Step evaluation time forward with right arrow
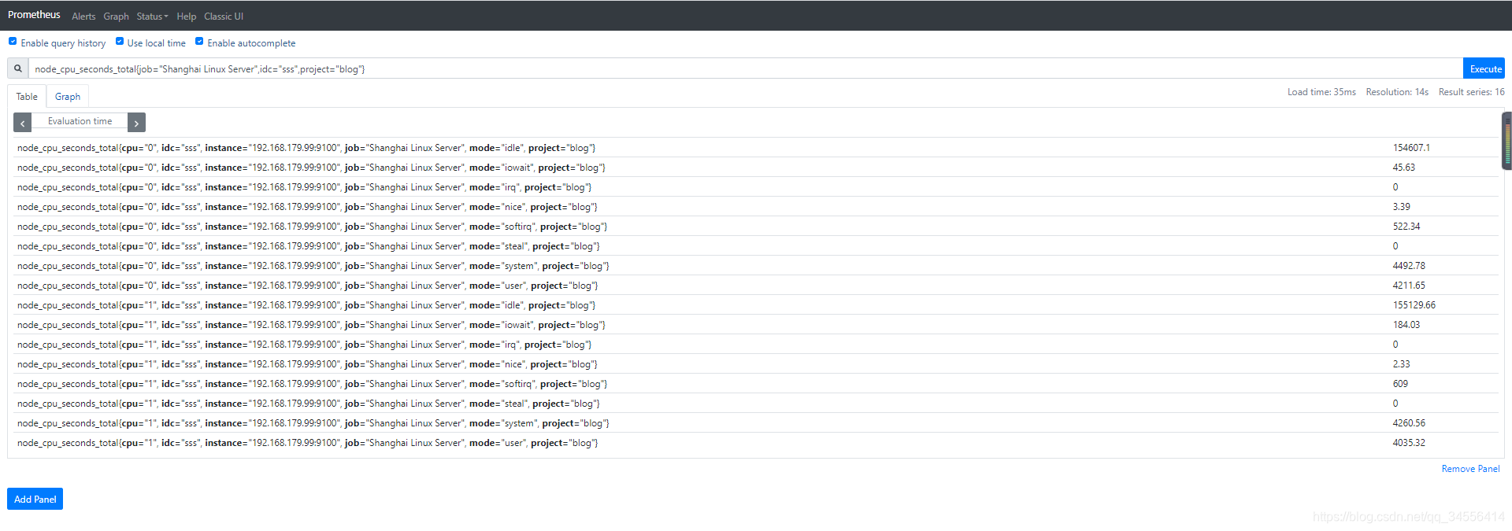Viewport: 1512px width, 531px height. (136, 123)
